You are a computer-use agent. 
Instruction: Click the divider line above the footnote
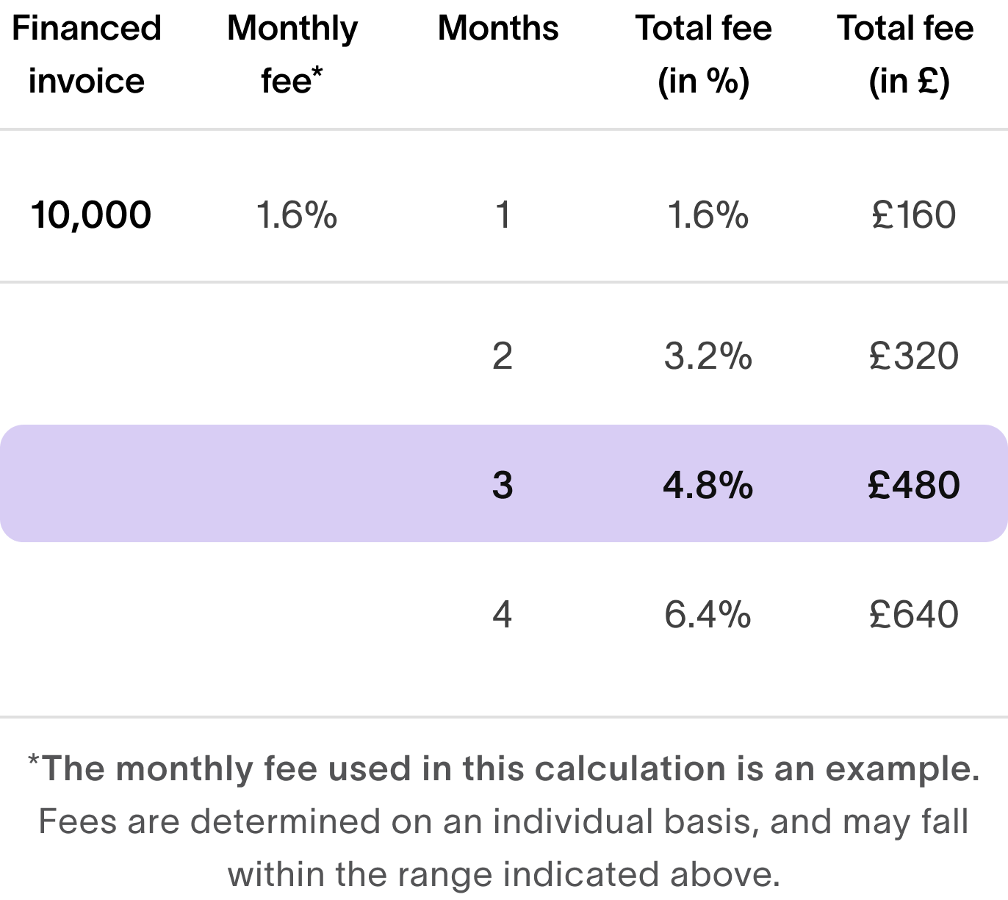point(504,716)
